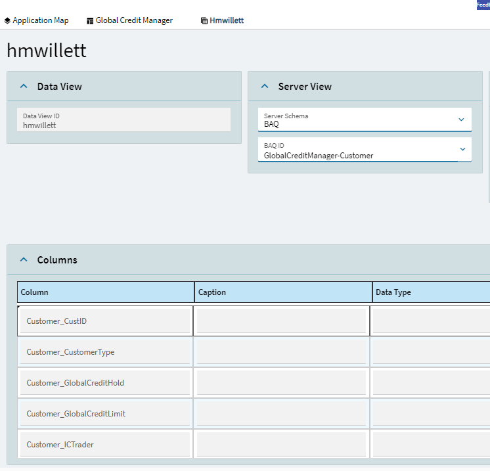Select the Customer_ICTrader column cell
Viewport: 490px width, 471px height.
[x=105, y=445]
